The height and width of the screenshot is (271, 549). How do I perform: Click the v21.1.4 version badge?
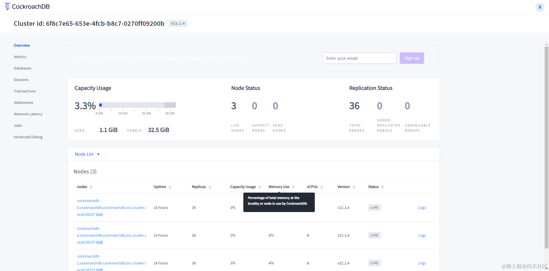(x=178, y=23)
